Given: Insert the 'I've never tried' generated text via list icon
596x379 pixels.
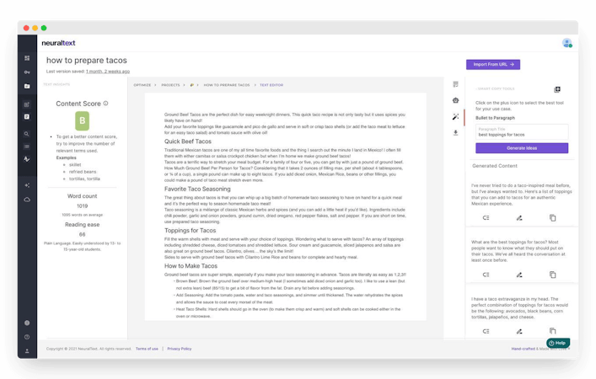Looking at the screenshot, I should point(486,217).
